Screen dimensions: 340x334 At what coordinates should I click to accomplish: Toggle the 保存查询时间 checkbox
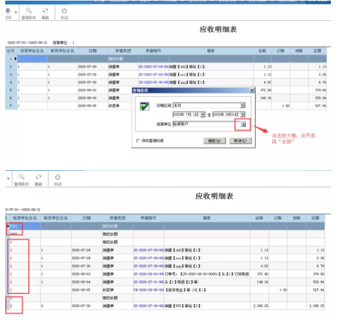(x=138, y=141)
